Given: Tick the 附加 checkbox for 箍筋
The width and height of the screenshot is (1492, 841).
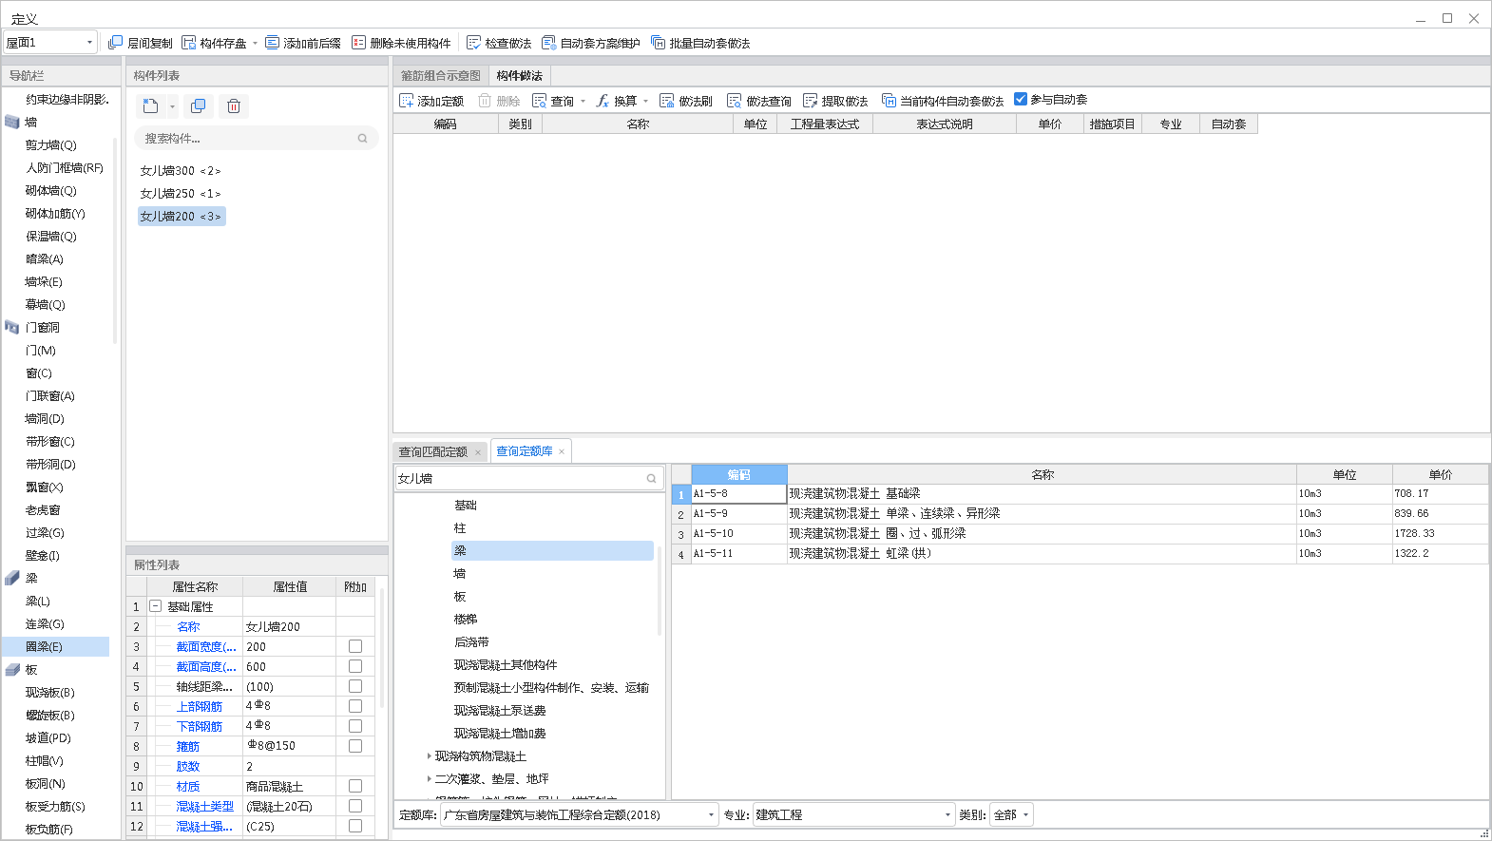Looking at the screenshot, I should click(355, 746).
